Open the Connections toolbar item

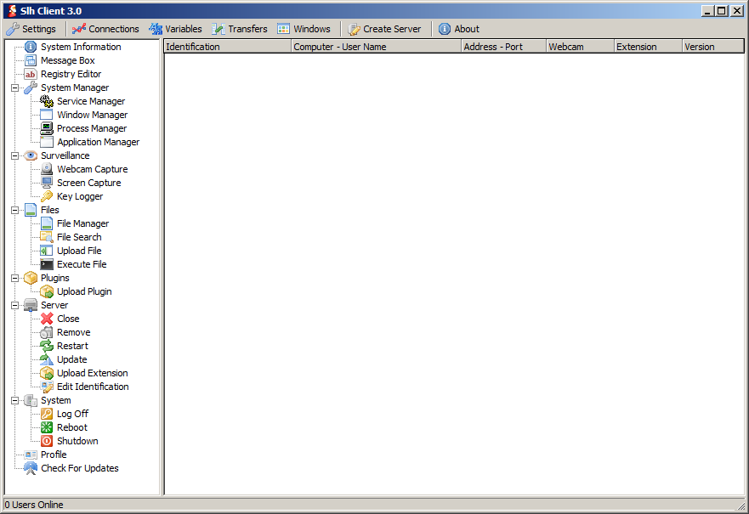(x=105, y=29)
